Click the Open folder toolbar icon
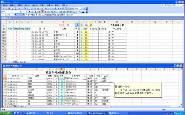 point(6,9)
